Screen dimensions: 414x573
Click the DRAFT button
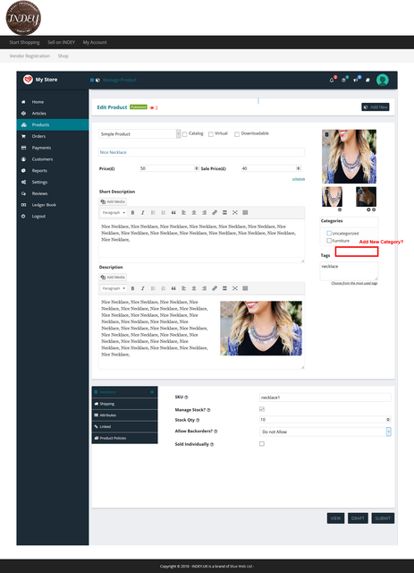[x=358, y=518]
